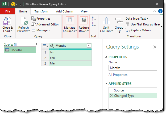The width and height of the screenshot is (166, 114).
Task: Click the query Name input field
Action: click(132, 68)
